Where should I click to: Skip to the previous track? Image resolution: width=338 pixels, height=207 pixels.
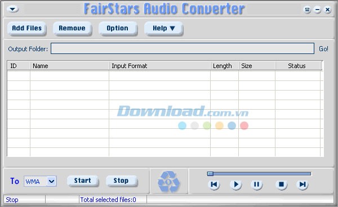tap(214, 184)
